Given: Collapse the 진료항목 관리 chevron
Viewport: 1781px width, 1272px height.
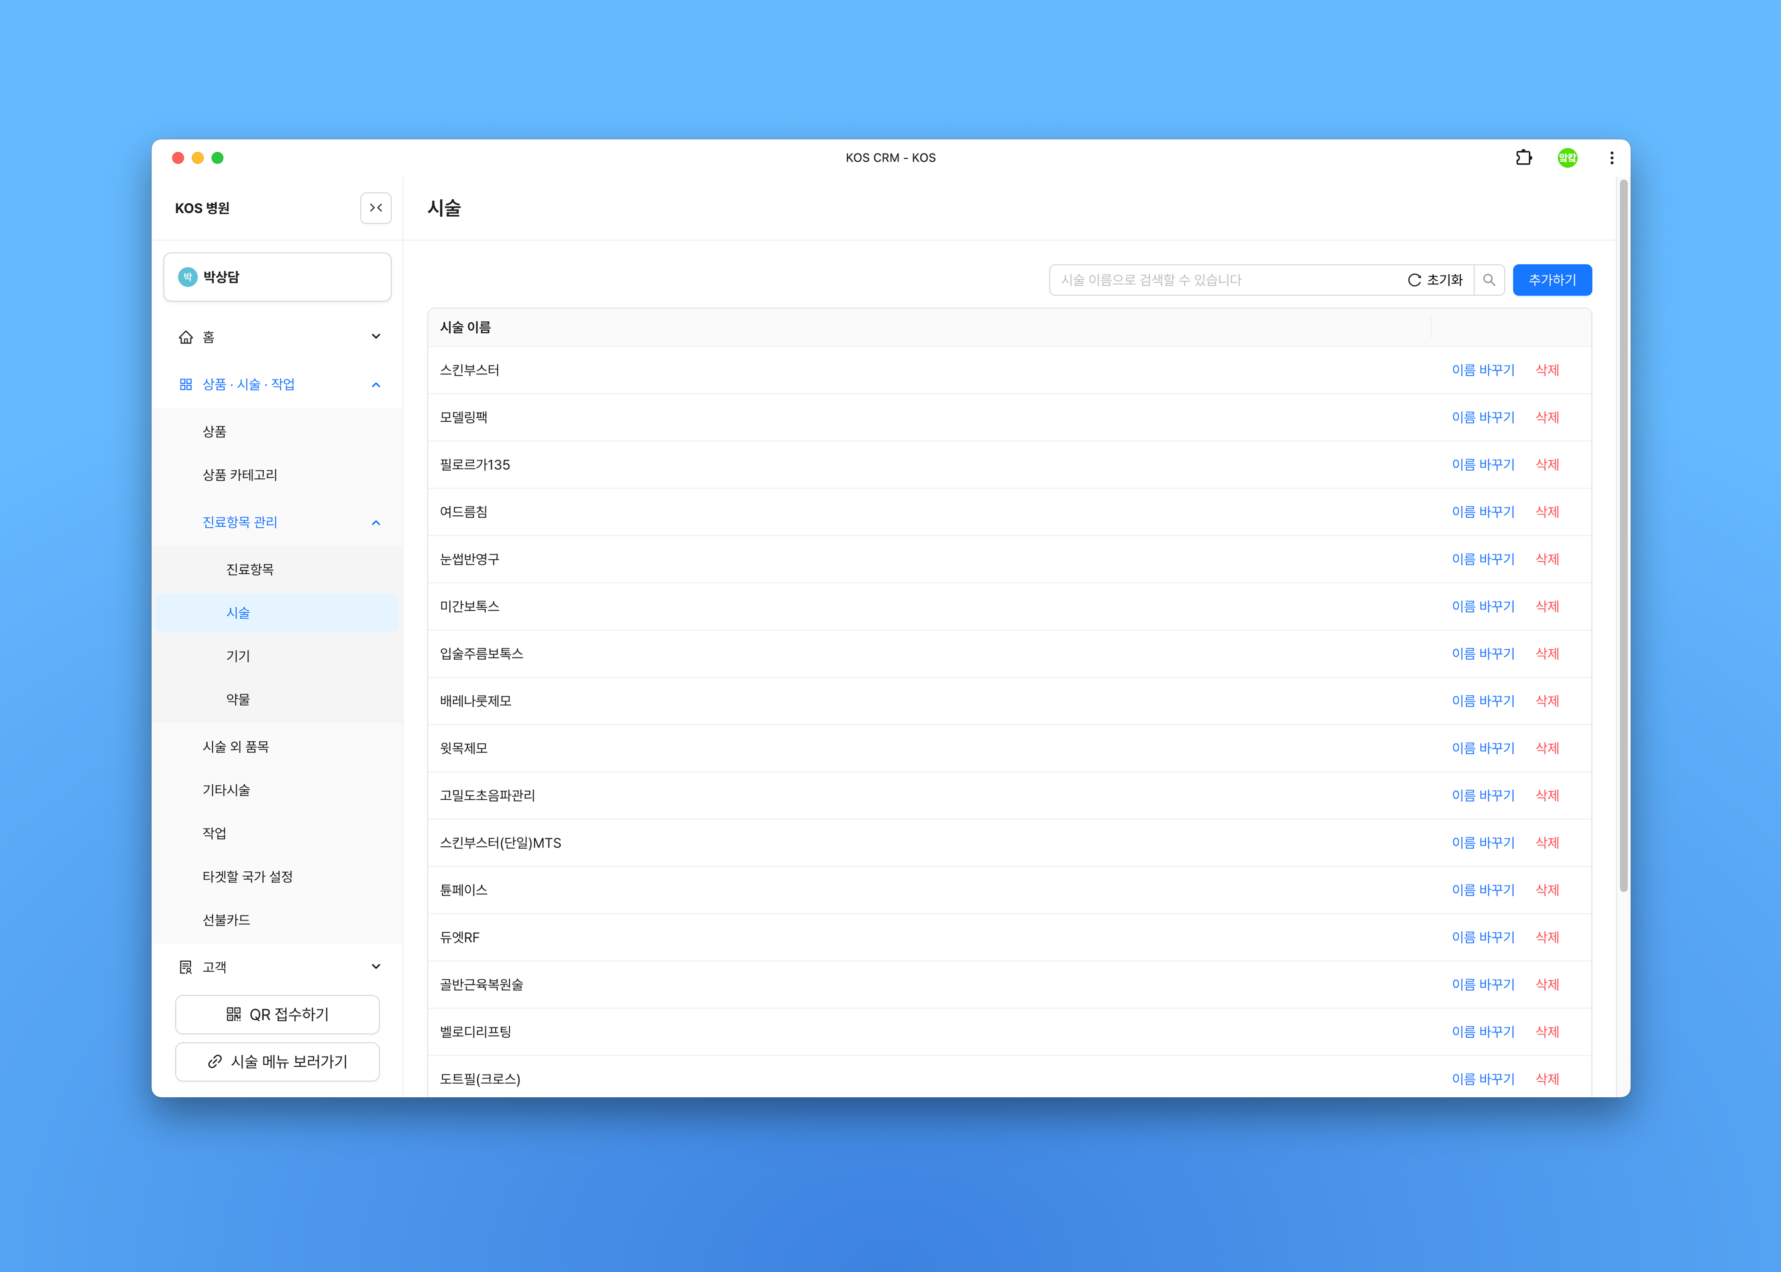Looking at the screenshot, I should [x=376, y=522].
